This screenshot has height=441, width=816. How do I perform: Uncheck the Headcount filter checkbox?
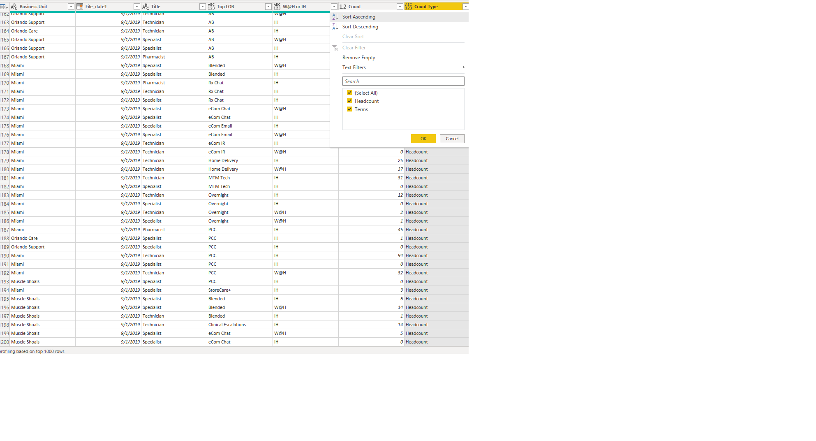pos(349,101)
